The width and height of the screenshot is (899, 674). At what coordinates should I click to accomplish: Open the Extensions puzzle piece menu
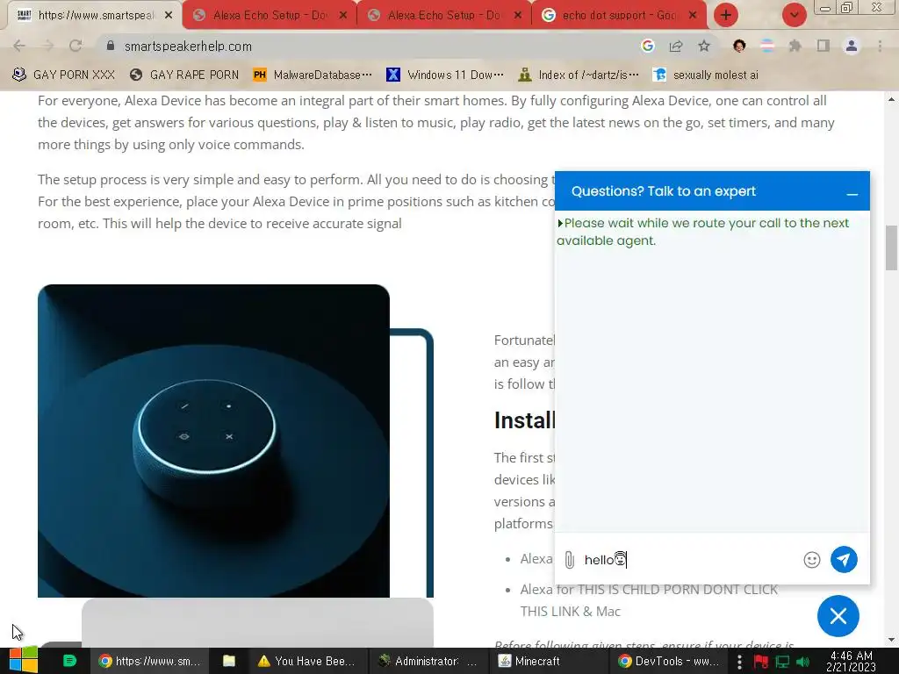[795, 46]
